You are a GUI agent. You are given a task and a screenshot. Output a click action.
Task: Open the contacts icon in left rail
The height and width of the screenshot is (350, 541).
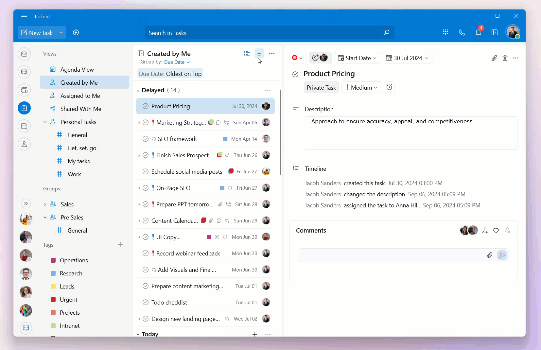point(24,144)
